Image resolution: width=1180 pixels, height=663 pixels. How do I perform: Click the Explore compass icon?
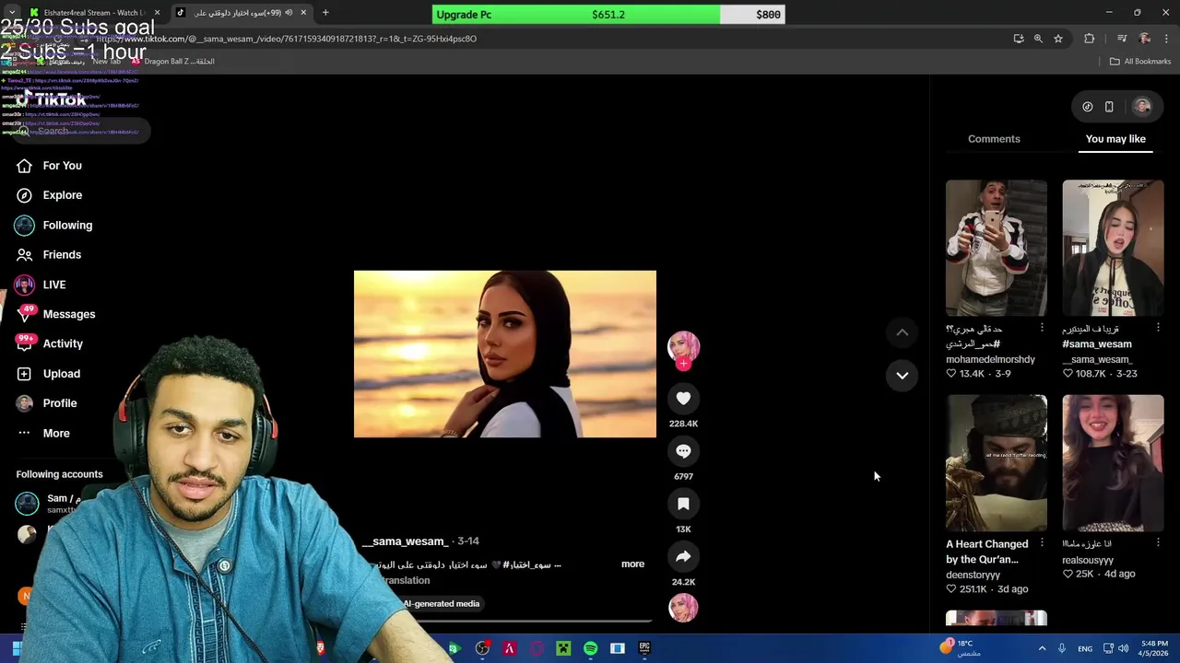[25, 195]
